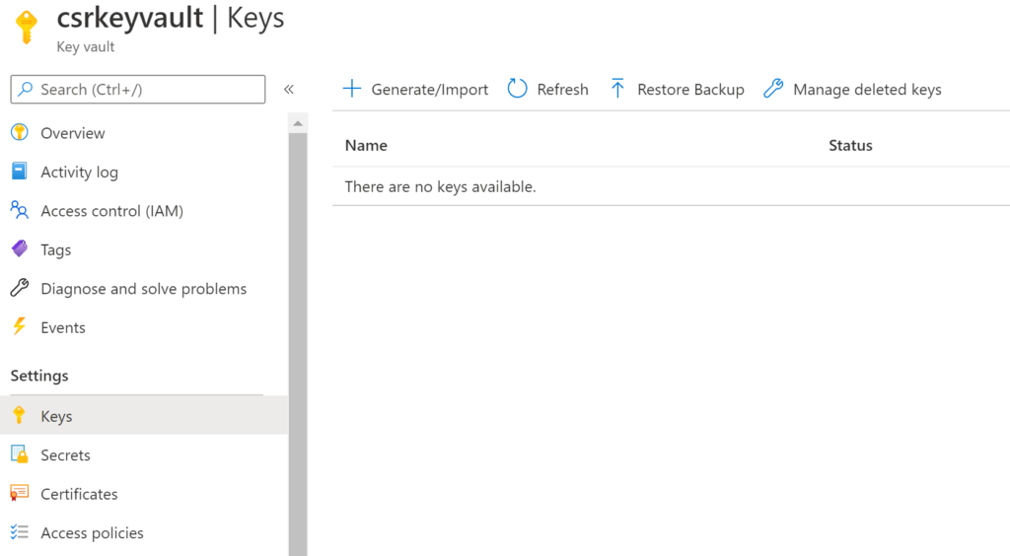Click Restore Backup in toolbar
The width and height of the screenshot is (1010, 556).
coord(677,90)
